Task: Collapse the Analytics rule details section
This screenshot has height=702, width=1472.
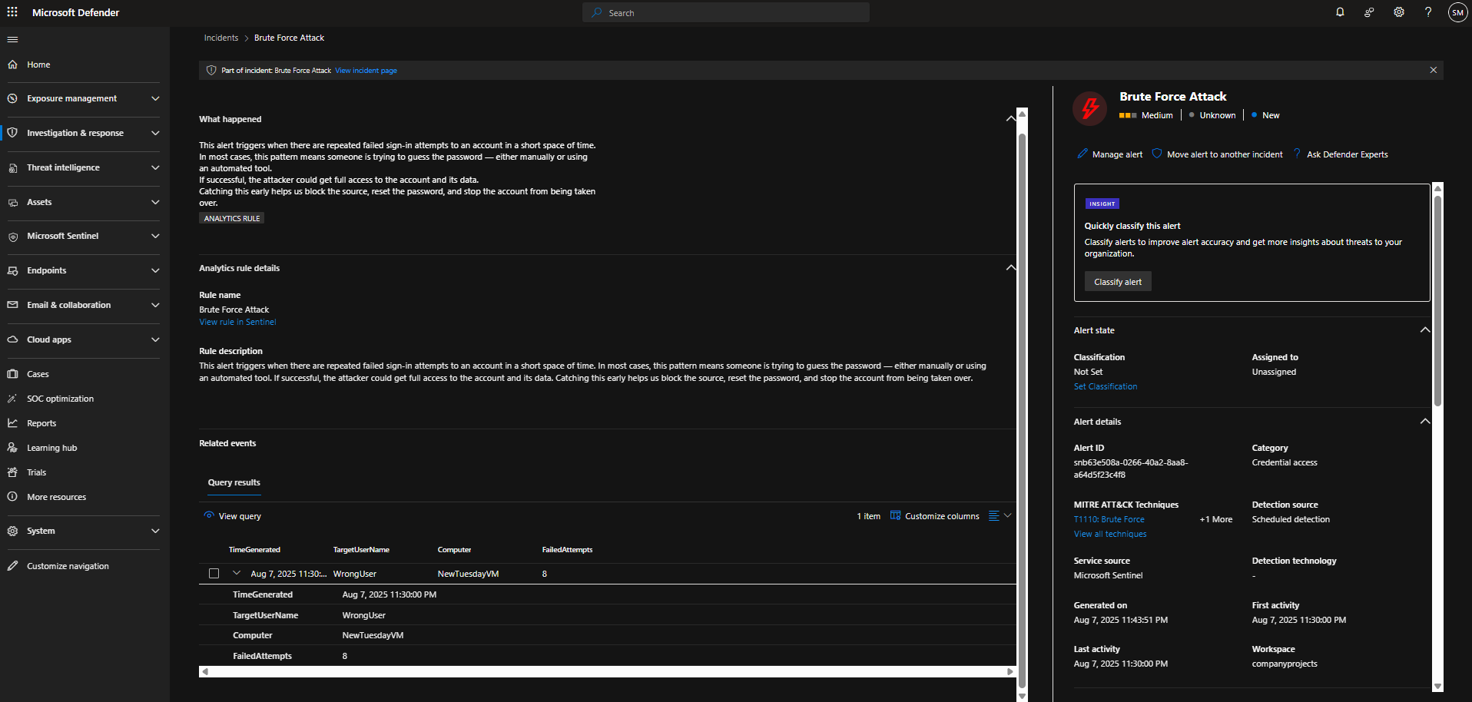Action: (x=1011, y=267)
